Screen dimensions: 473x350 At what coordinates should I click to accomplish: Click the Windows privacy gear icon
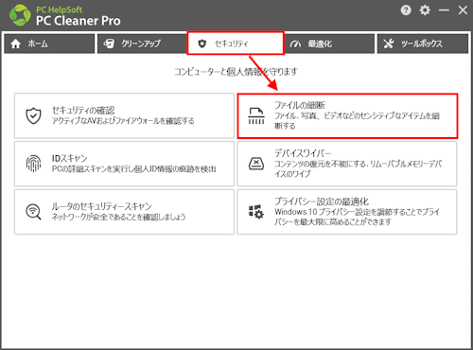256,212
